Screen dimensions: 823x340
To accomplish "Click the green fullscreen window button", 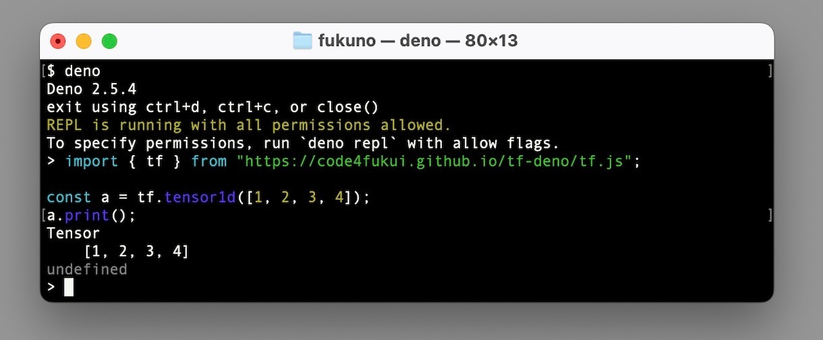I will pyautogui.click(x=109, y=41).
